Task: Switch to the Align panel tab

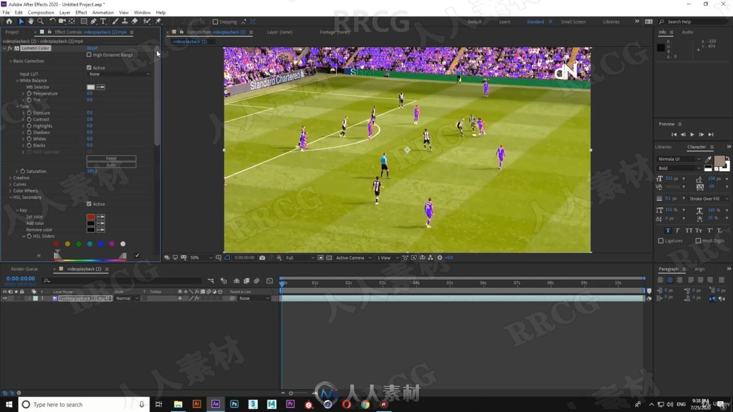Action: [x=699, y=269]
